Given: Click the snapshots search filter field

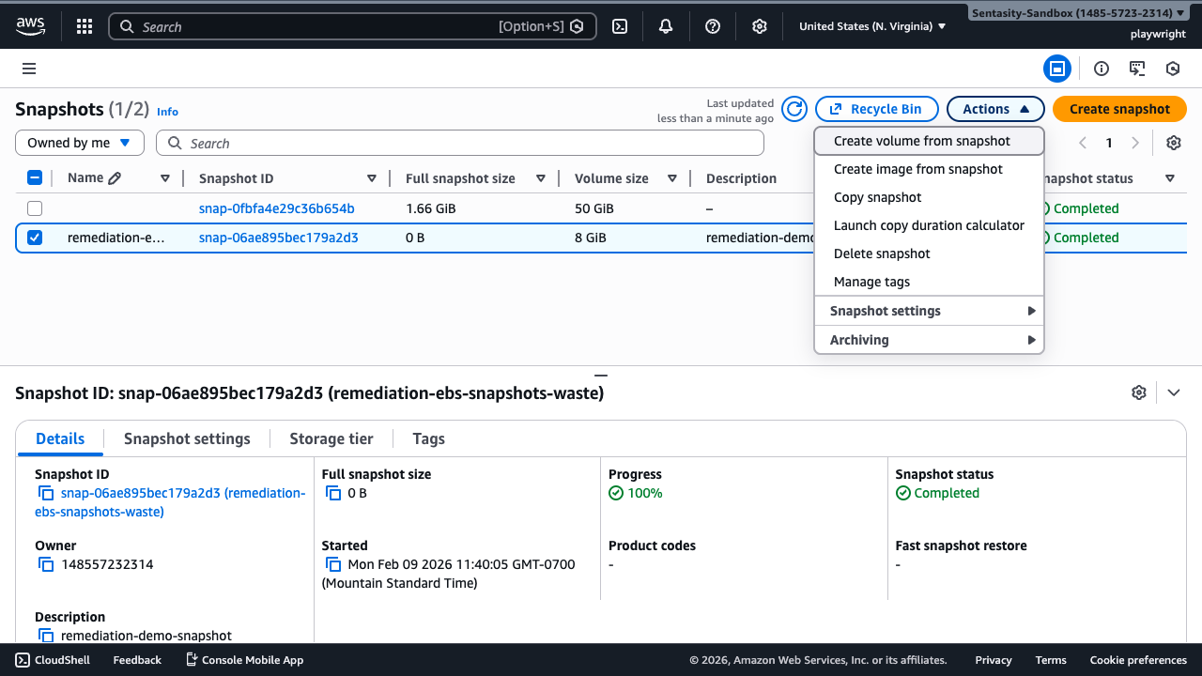Looking at the screenshot, I should (460, 143).
